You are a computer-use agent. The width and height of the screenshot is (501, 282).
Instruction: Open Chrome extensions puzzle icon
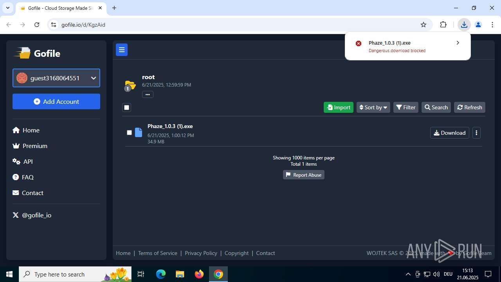(x=443, y=25)
